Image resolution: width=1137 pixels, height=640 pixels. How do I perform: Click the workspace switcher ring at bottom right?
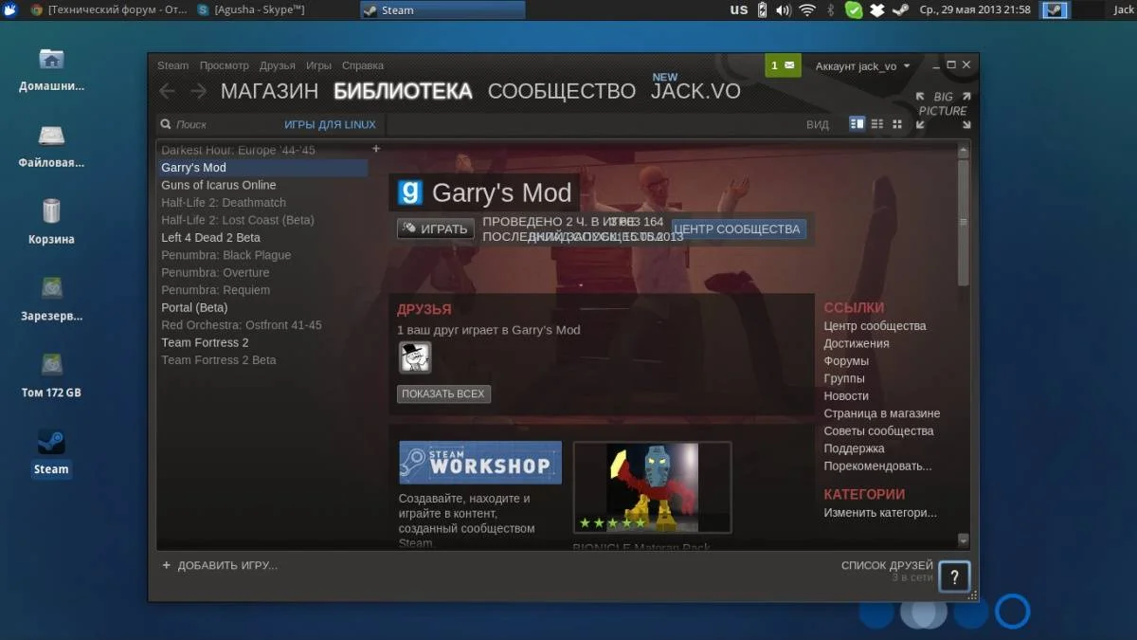pos(1012,611)
